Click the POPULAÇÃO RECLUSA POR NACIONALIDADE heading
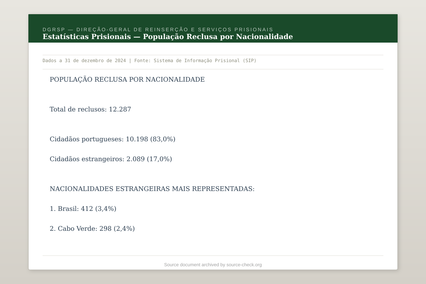The width and height of the screenshot is (426, 284). [127, 79]
